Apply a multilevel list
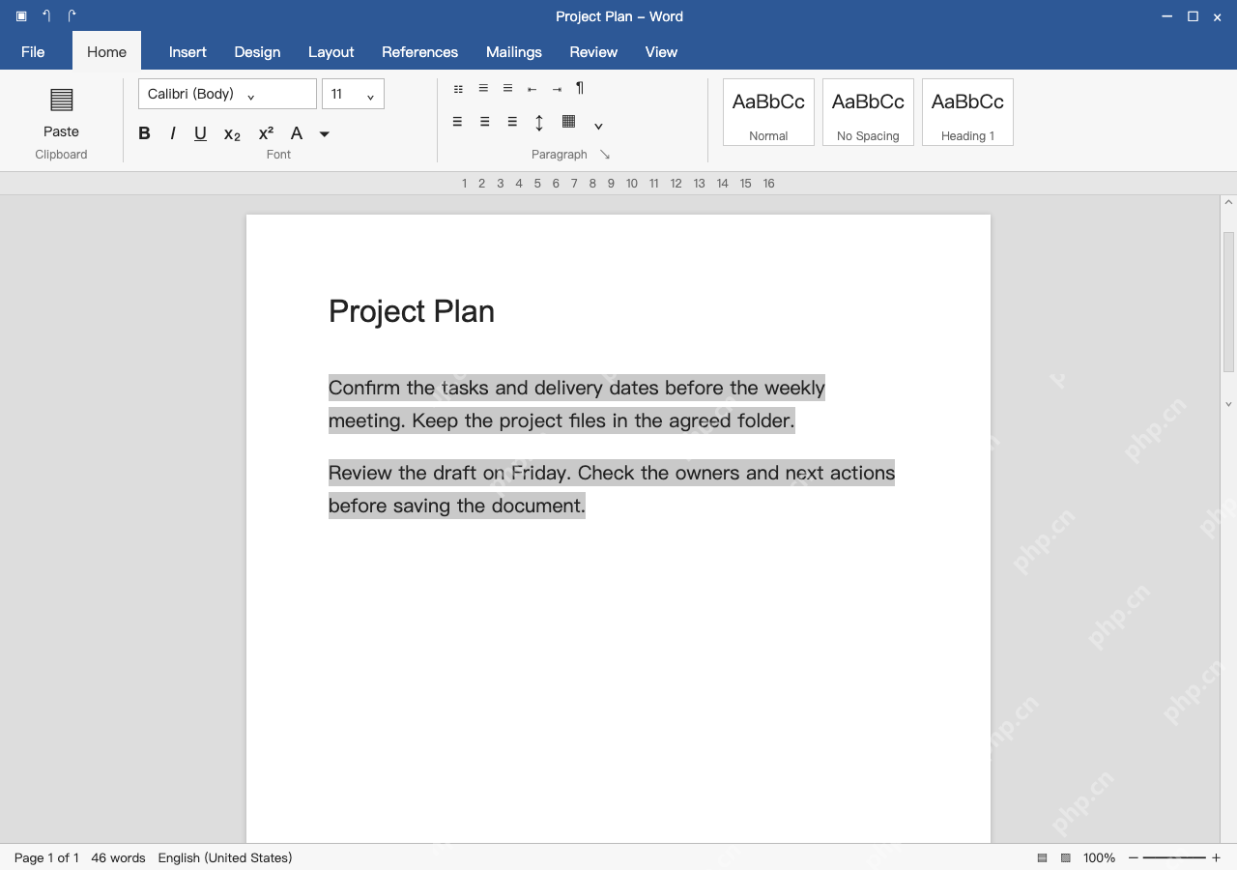Viewport: 1237px width, 870px height. (507, 89)
